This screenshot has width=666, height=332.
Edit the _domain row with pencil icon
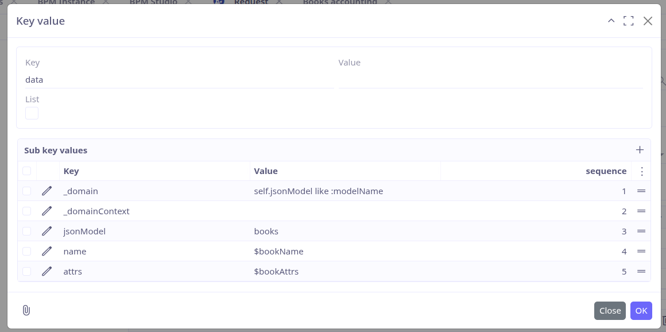[47, 191]
